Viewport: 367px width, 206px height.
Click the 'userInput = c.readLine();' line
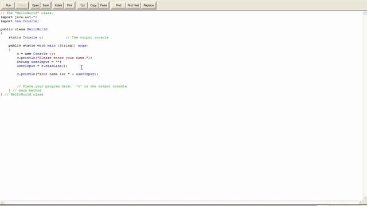pyautogui.click(x=42, y=66)
